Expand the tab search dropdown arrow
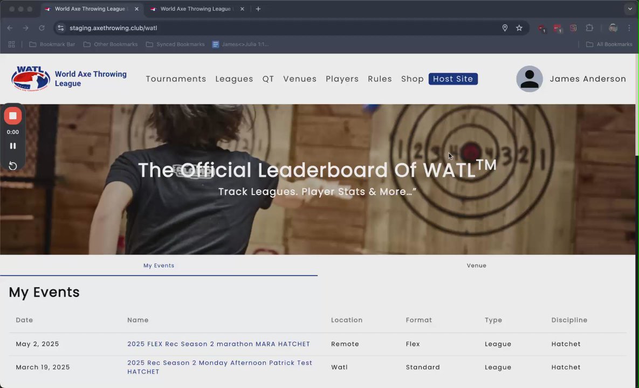639x388 pixels. pos(630,9)
